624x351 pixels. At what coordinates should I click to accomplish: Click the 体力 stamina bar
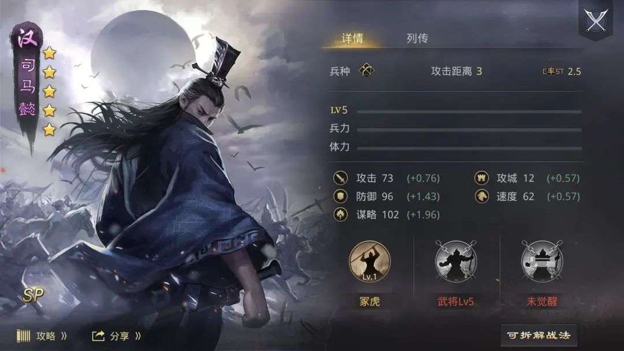click(x=469, y=149)
